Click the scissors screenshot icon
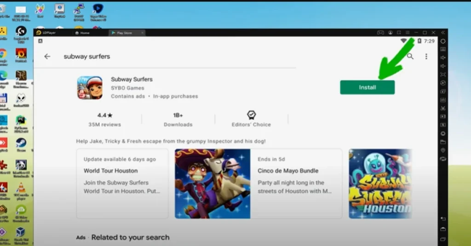Screen dimensions: 471x246 click(x=443, y=108)
